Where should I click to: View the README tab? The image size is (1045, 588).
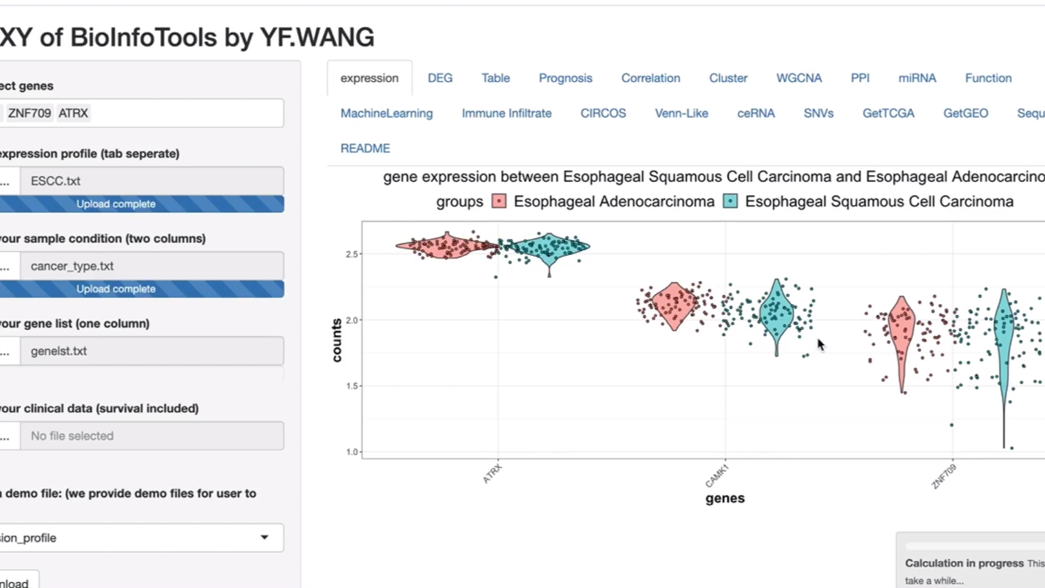(365, 149)
